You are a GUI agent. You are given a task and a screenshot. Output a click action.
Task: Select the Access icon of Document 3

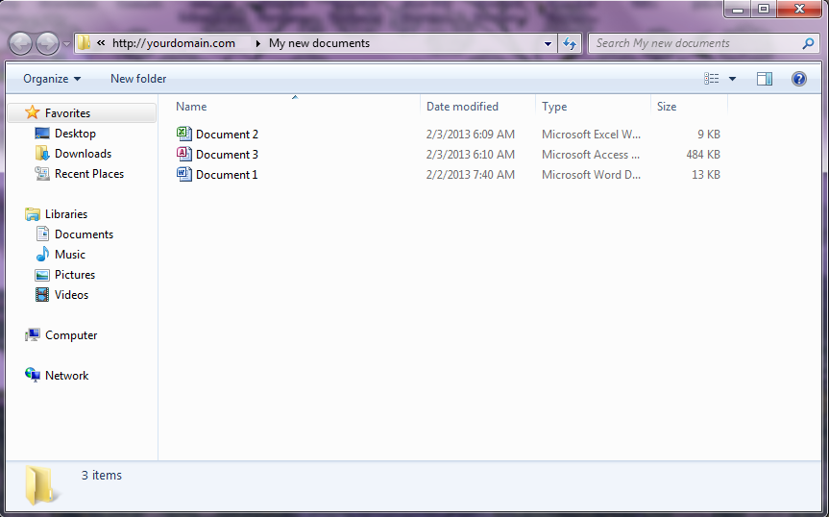pyautogui.click(x=184, y=154)
